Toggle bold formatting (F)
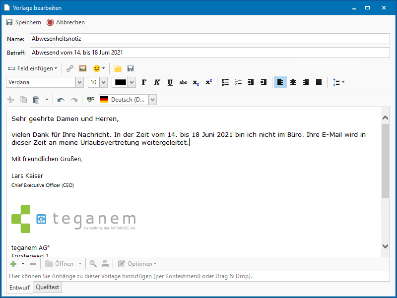 (x=144, y=82)
